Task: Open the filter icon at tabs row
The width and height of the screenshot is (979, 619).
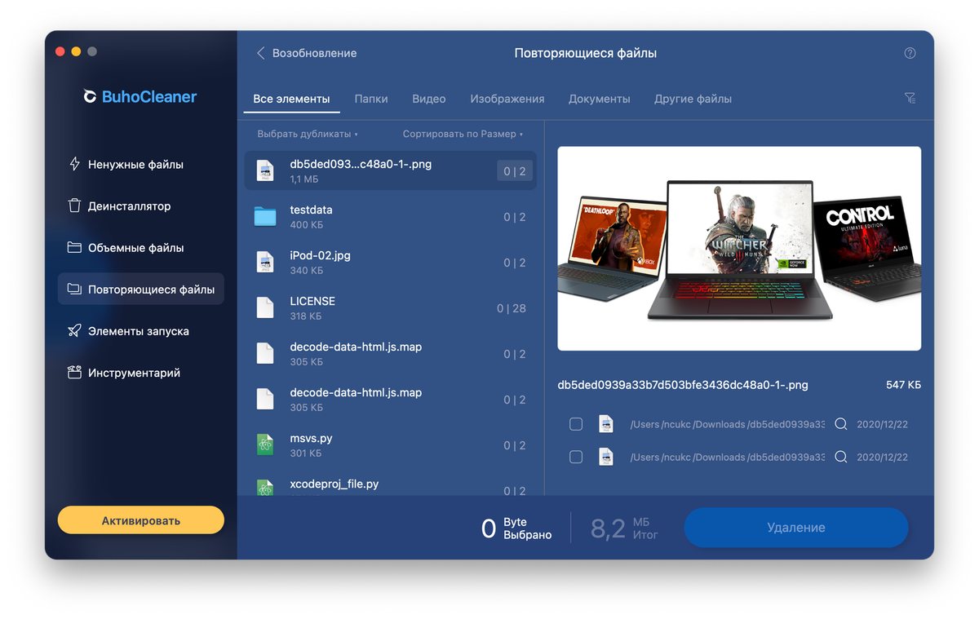Action: click(910, 98)
